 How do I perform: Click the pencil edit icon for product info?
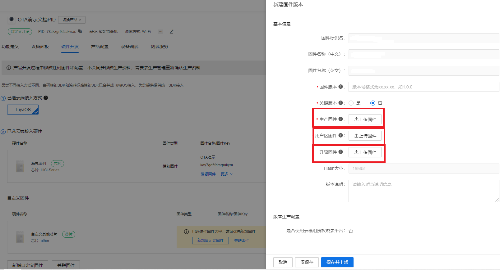coord(172,32)
